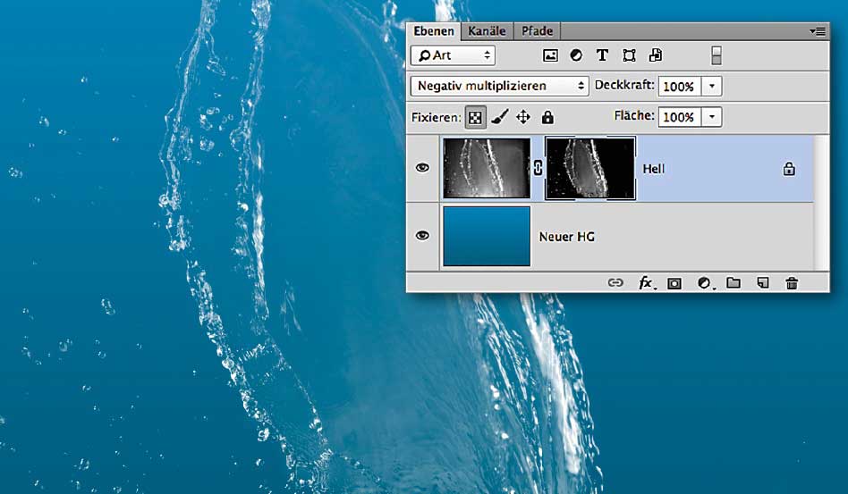The height and width of the screenshot is (494, 848).
Task: Toggle lock transparent pixels next to Fixieren
Action: point(475,117)
